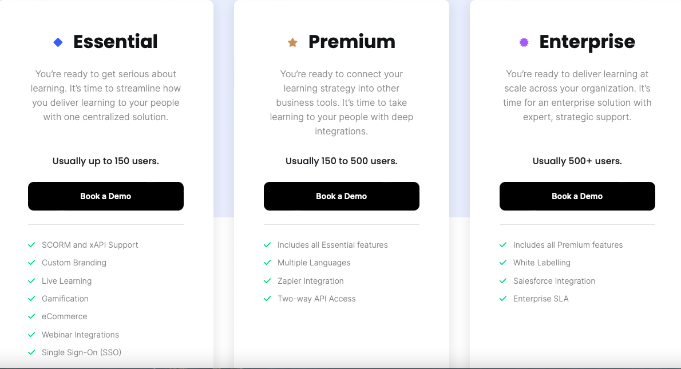Click the Two-way API Access feature text

(316, 299)
